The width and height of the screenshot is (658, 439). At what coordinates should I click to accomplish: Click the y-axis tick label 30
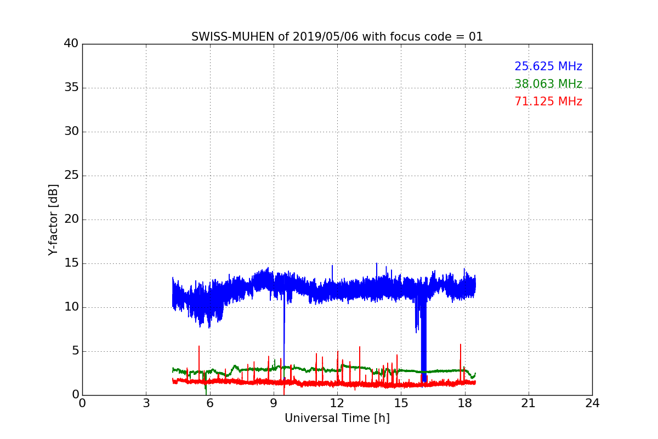(x=71, y=132)
